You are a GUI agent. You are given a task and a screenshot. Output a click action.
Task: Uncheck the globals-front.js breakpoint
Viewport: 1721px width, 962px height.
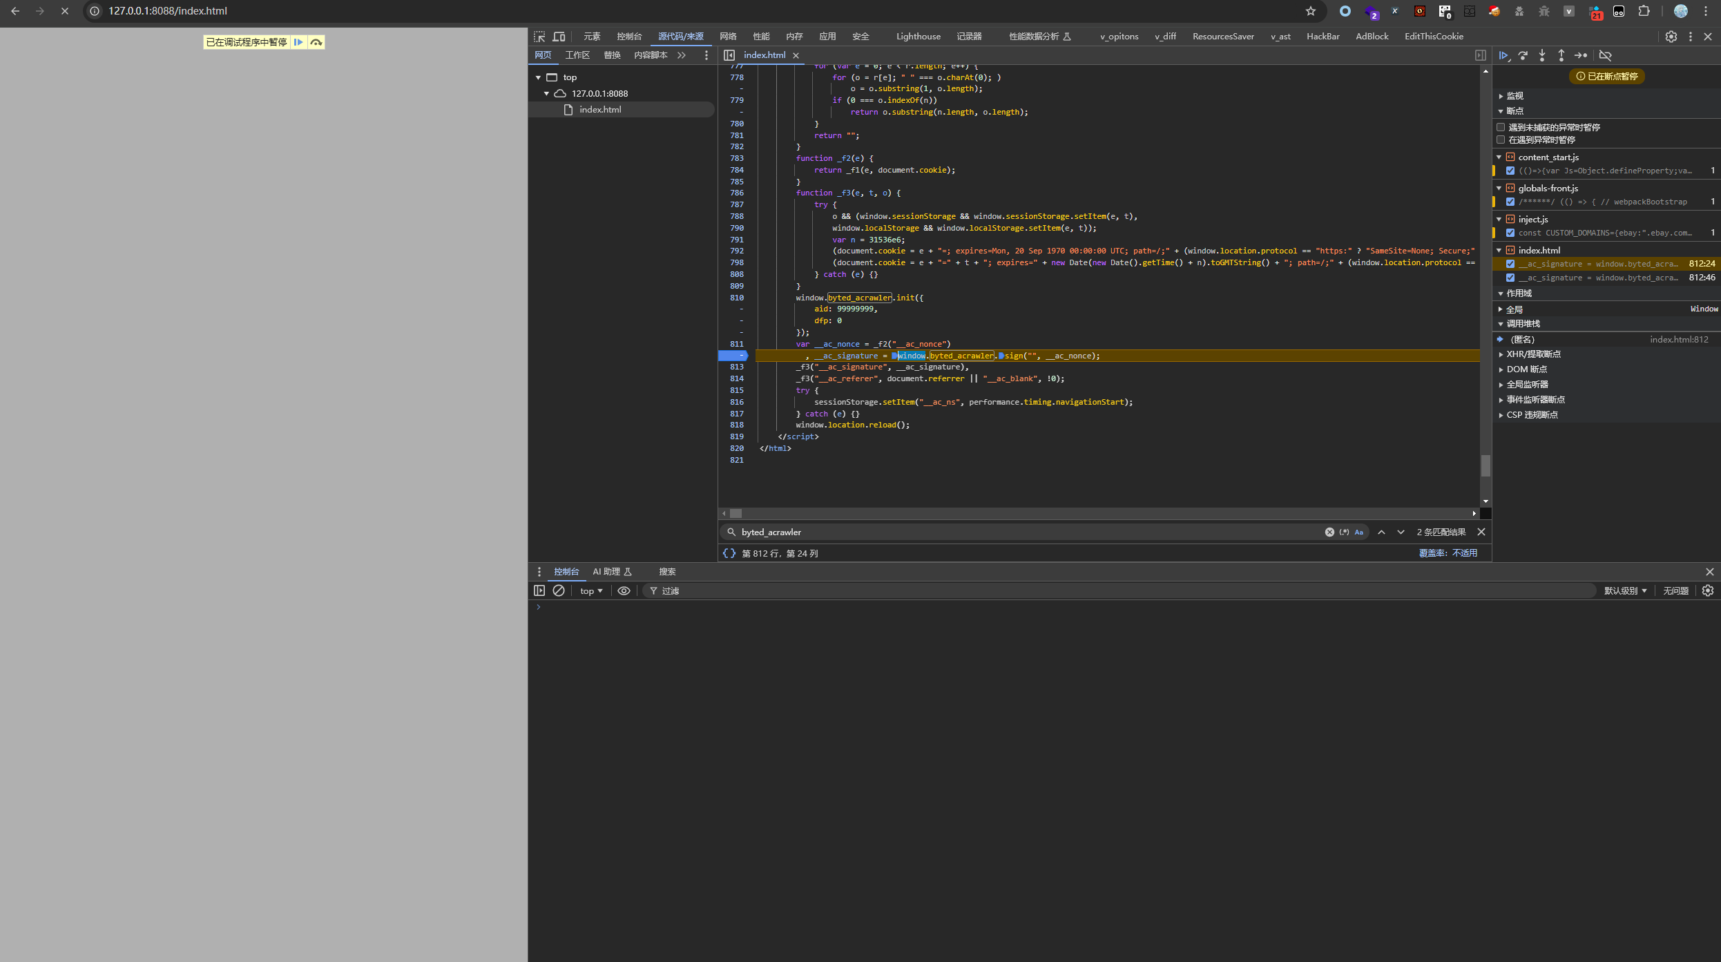tap(1510, 202)
